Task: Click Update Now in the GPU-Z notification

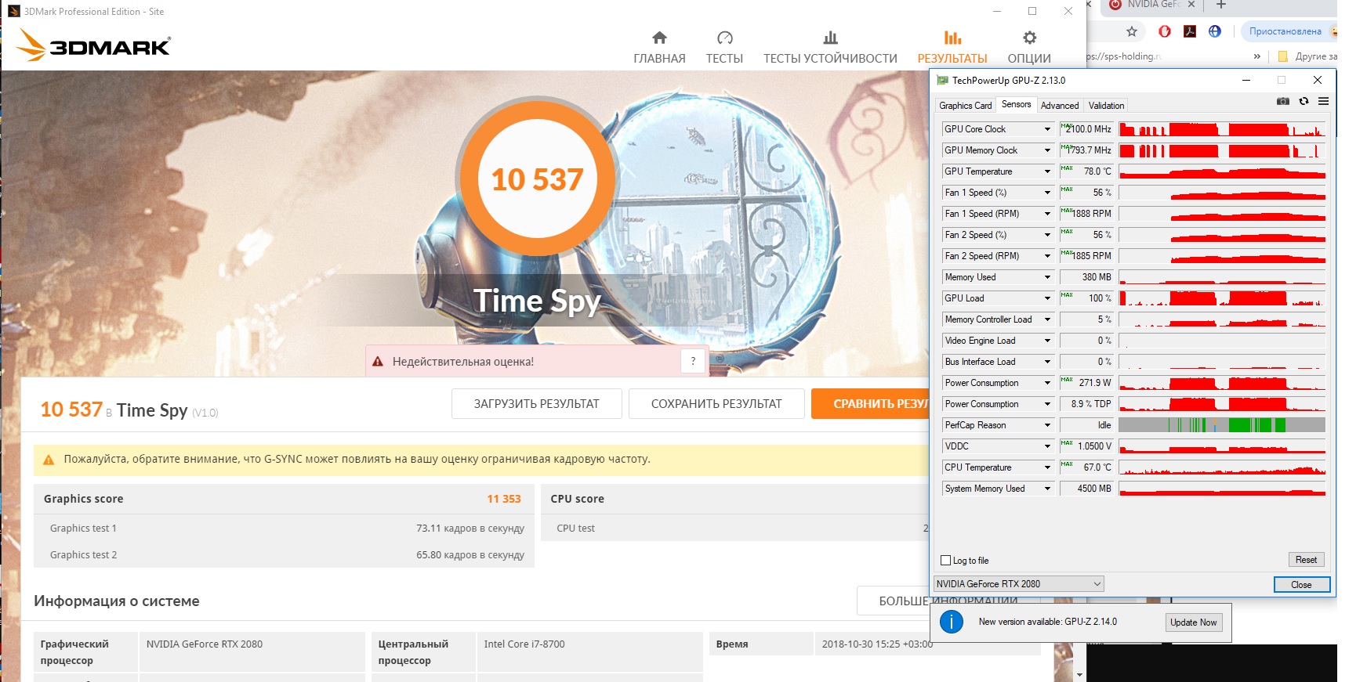Action: click(1193, 622)
